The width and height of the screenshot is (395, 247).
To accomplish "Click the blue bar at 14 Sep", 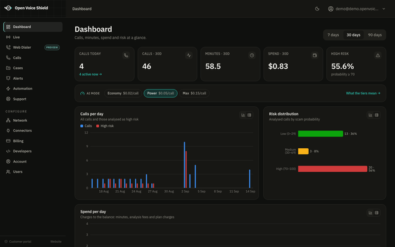I will (x=249, y=178).
